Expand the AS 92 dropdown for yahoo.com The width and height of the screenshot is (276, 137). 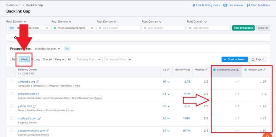click(x=166, y=106)
